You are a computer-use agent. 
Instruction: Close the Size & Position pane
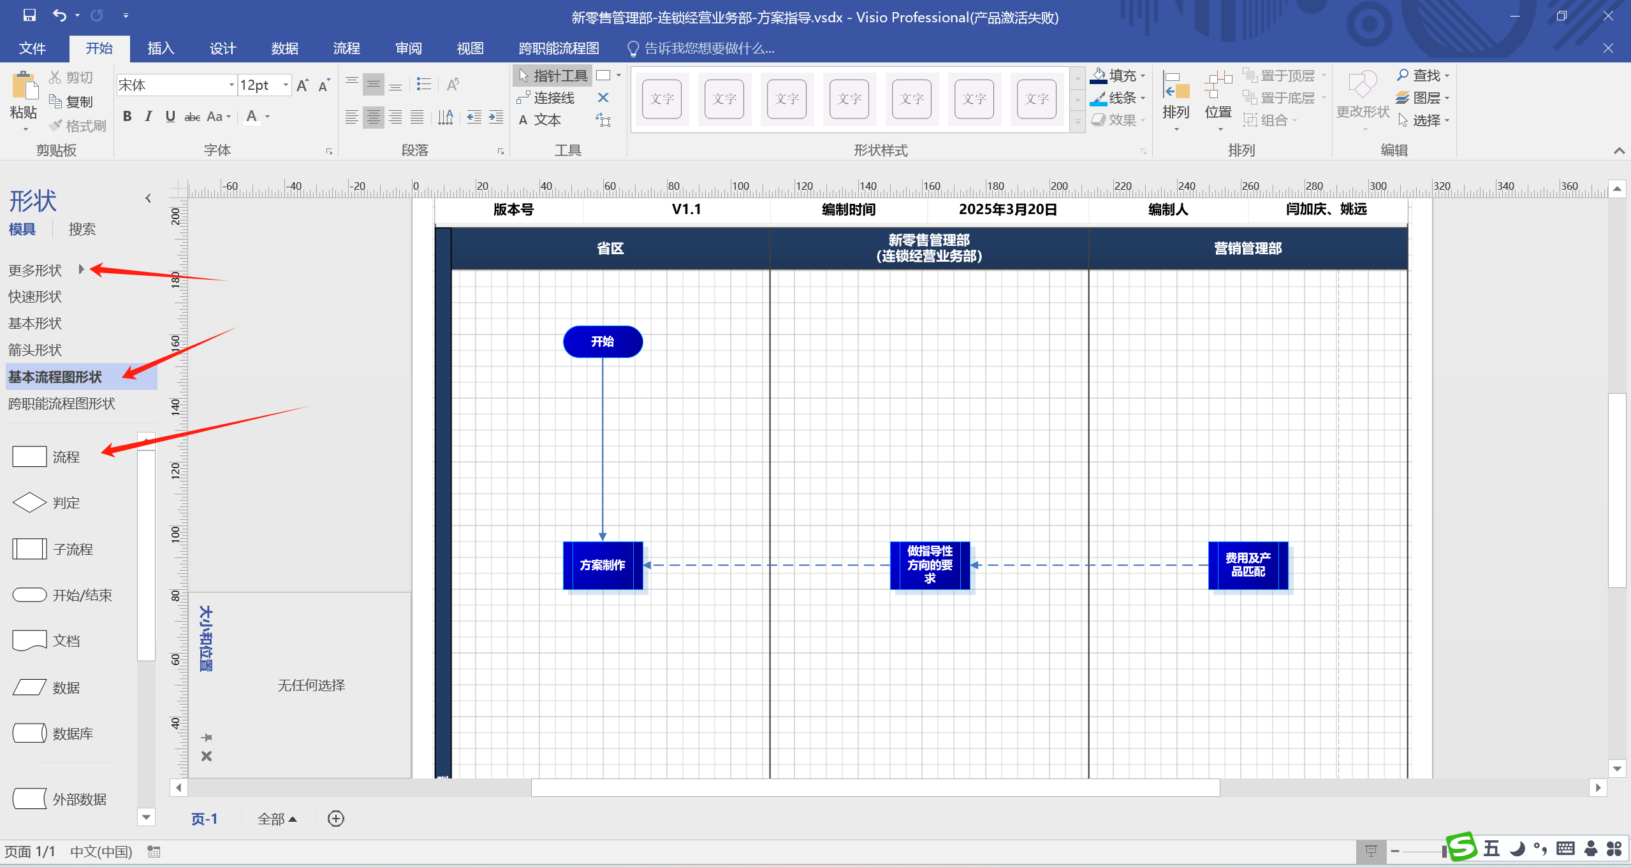[207, 757]
